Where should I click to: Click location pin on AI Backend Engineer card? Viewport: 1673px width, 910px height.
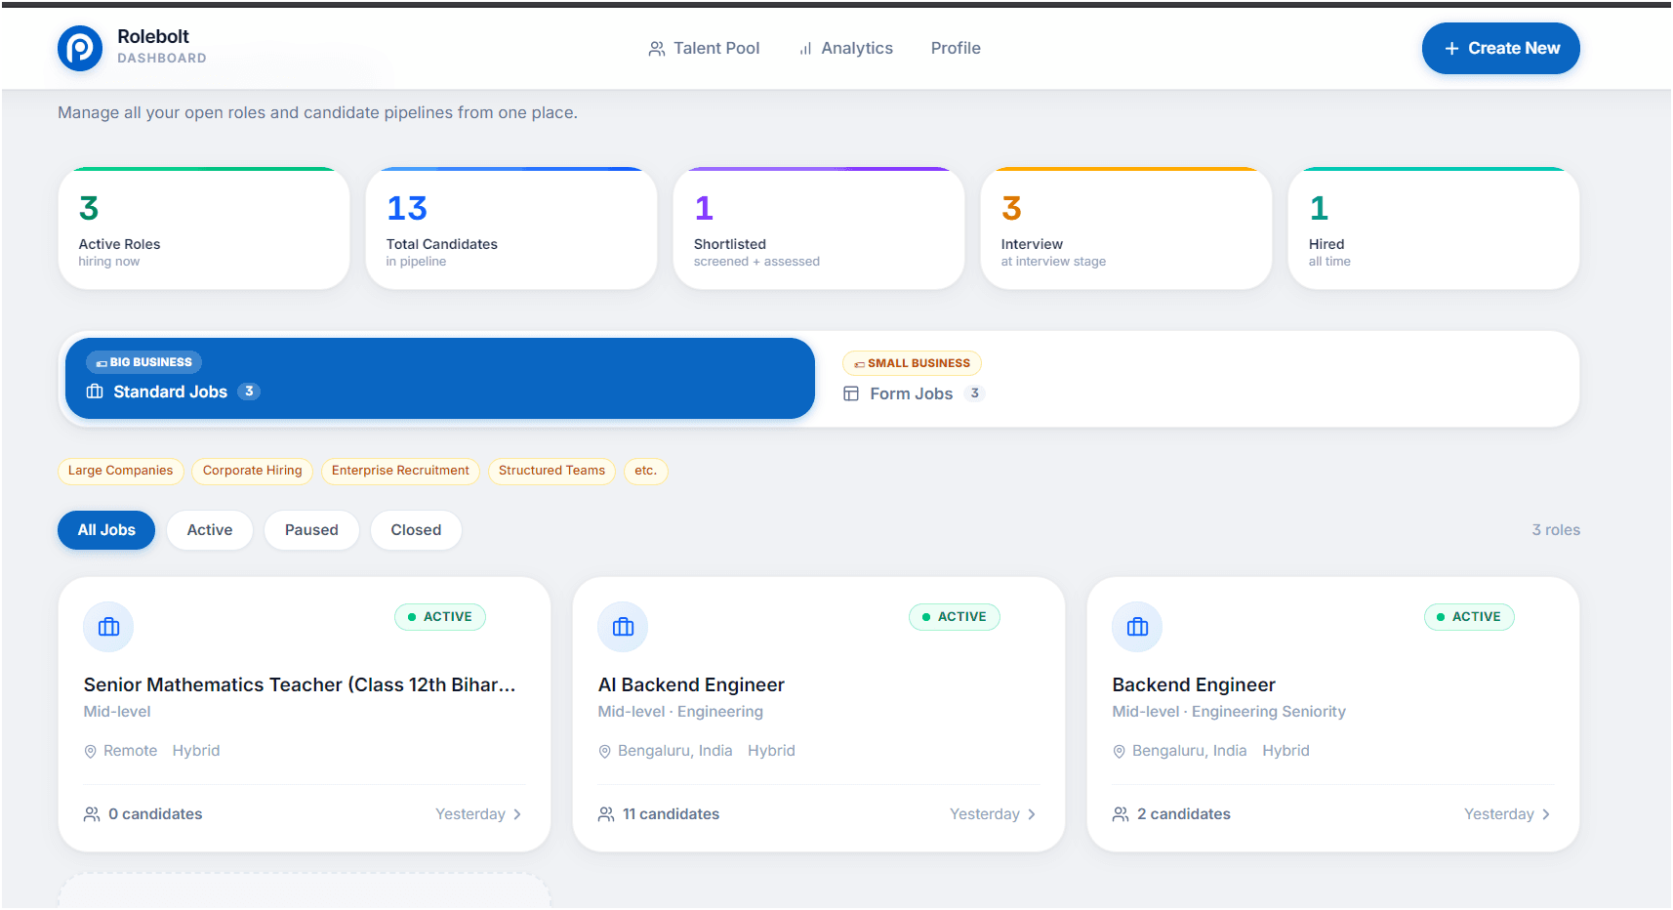[x=605, y=752]
